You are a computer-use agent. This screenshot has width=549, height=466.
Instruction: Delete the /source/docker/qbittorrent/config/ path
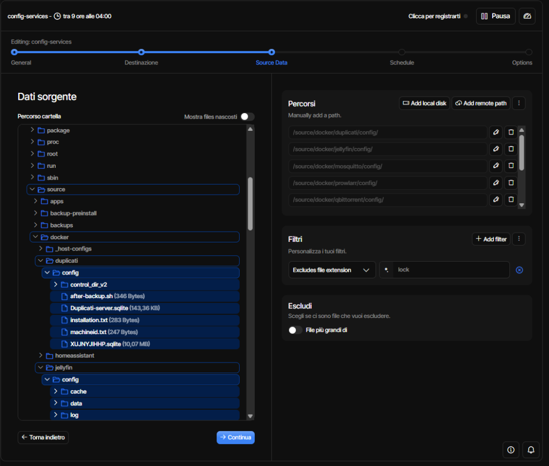point(511,199)
